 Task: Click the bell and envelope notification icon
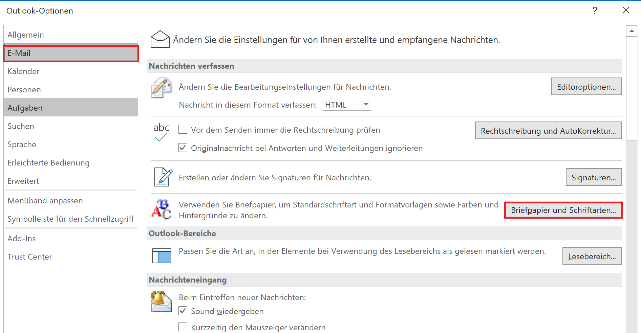point(161,302)
